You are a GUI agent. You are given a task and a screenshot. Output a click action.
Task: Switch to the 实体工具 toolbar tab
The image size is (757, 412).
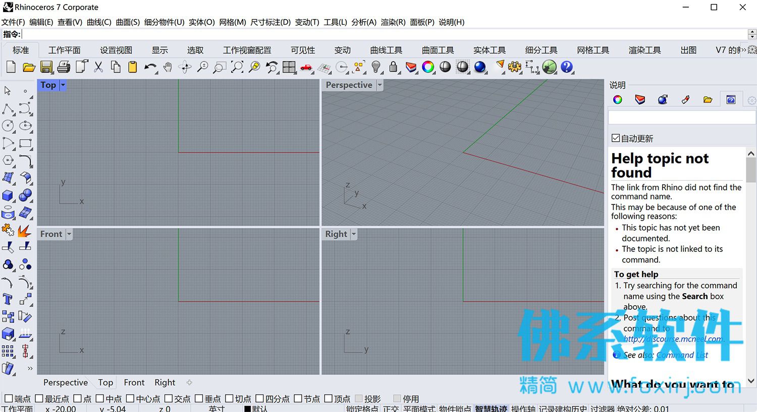[x=490, y=50]
